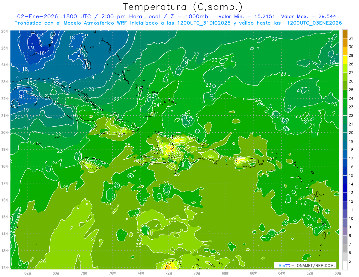Click the 74W longitude axis label
The height and width of the screenshot is (277, 359).
(141, 273)
